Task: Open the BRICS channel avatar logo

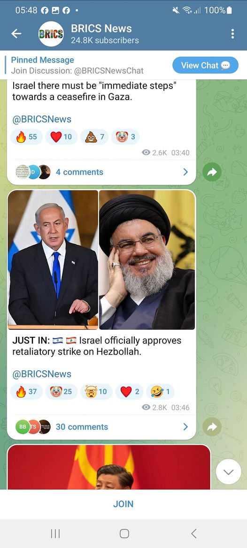Action: 51,34
